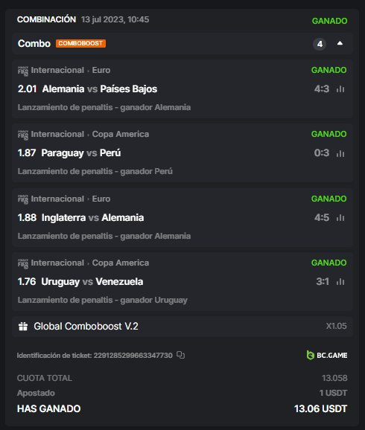
Task: Click the 4:3 score of first match
Action: tap(322, 89)
